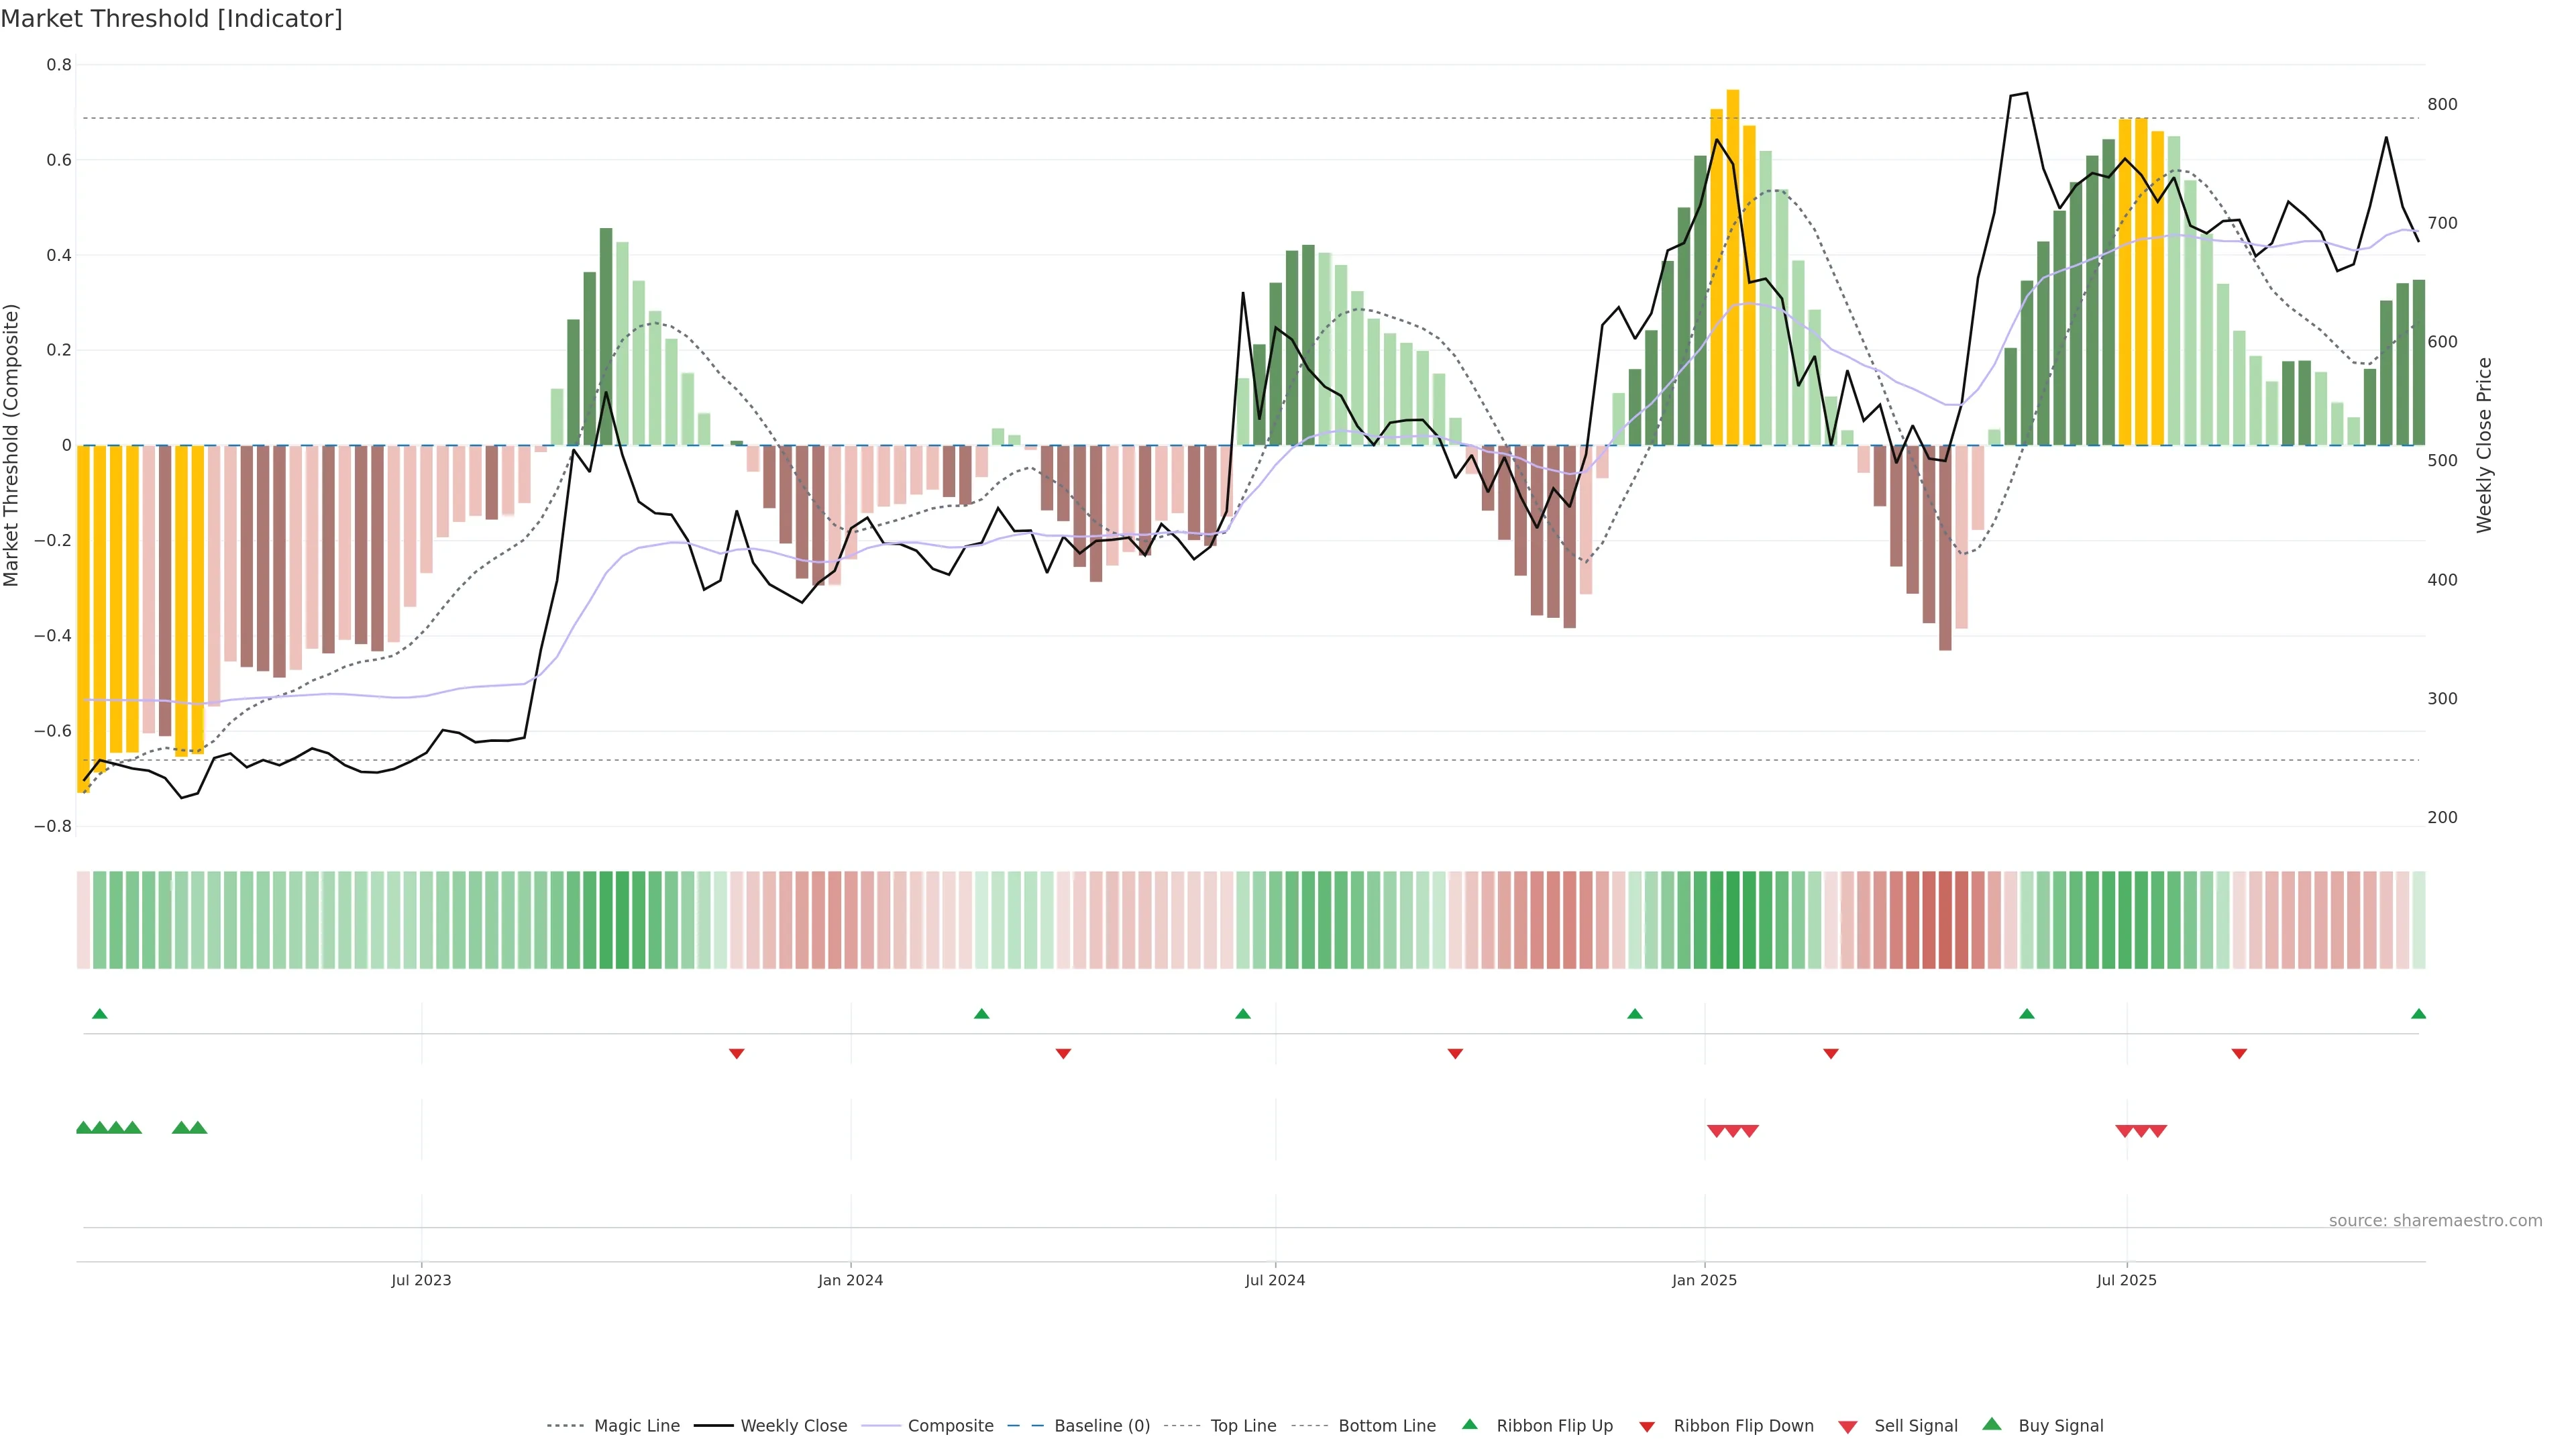The image size is (2576, 1449).
Task: Click the leftmost green buy signal triangle
Action: pos(84,1128)
